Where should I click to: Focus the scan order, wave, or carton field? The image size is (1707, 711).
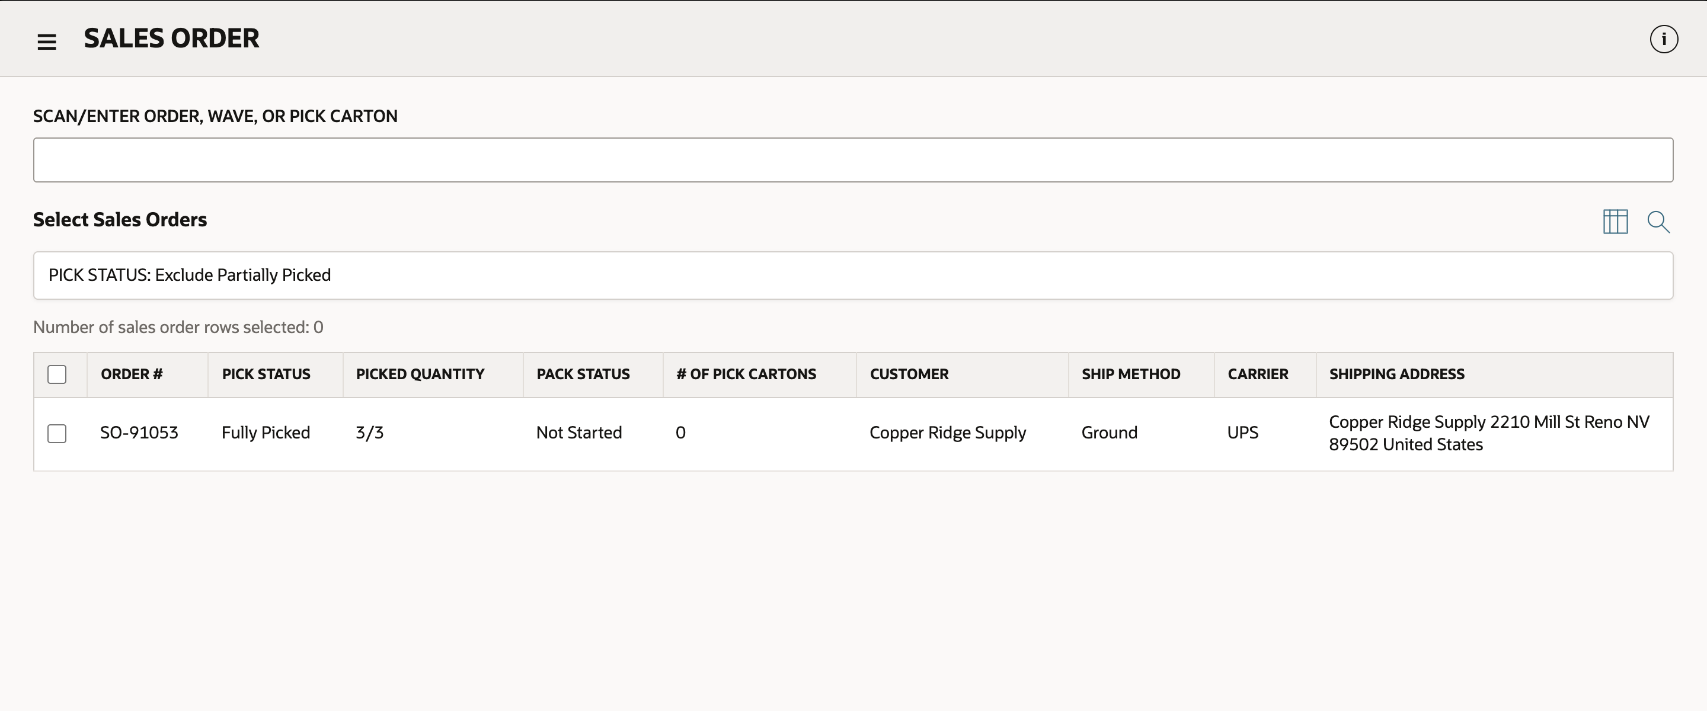tap(853, 160)
